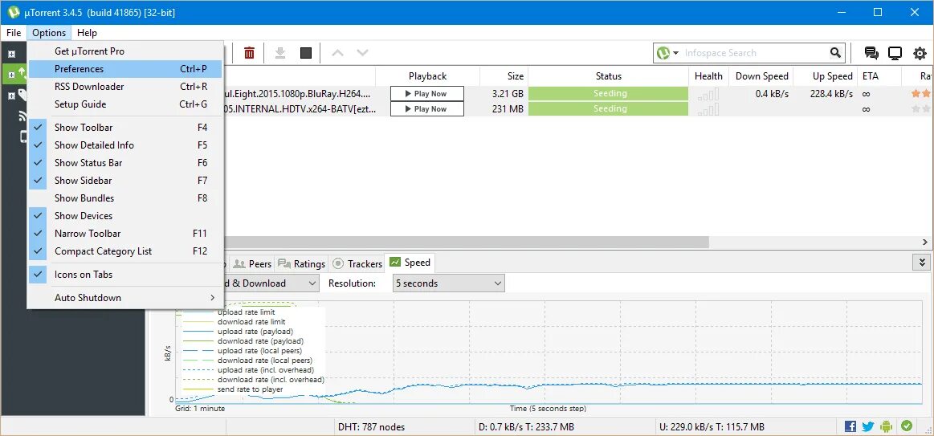Open search provider dropdown arrow
Viewport: 934px width, 436px height.
675,54
